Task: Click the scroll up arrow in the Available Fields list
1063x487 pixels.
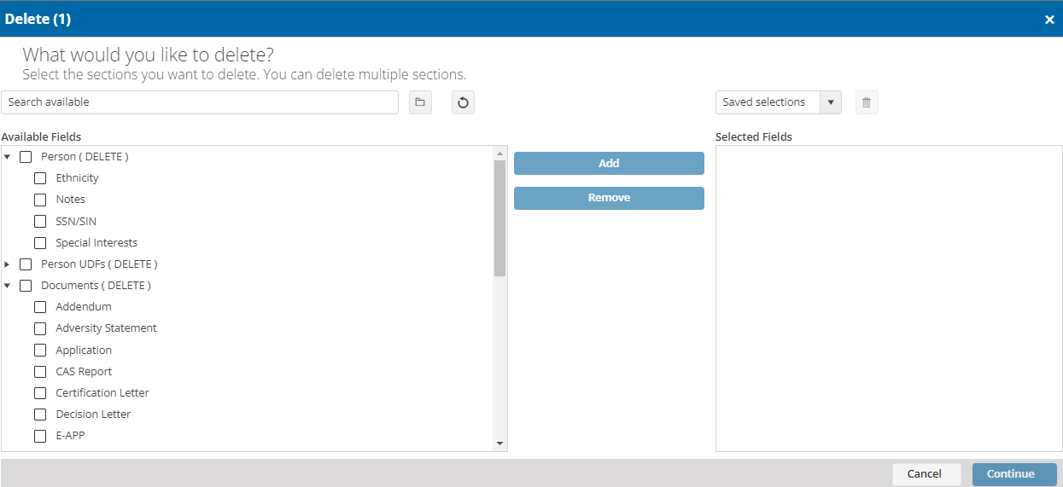Action: click(500, 153)
